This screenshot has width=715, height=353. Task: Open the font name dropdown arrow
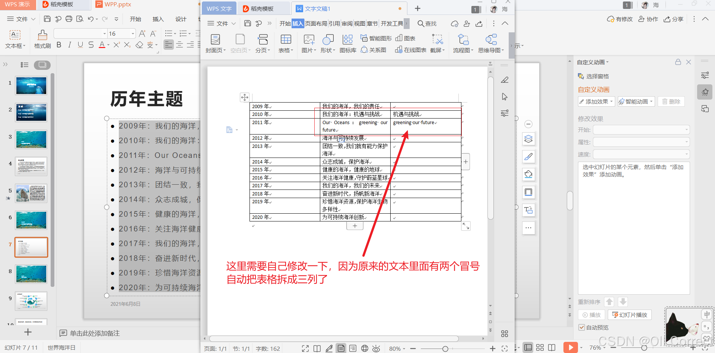[105, 33]
